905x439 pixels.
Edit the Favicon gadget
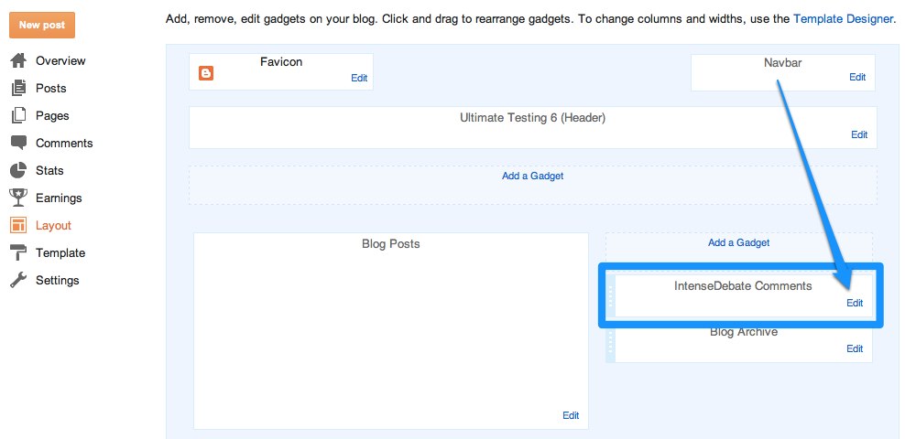click(359, 79)
